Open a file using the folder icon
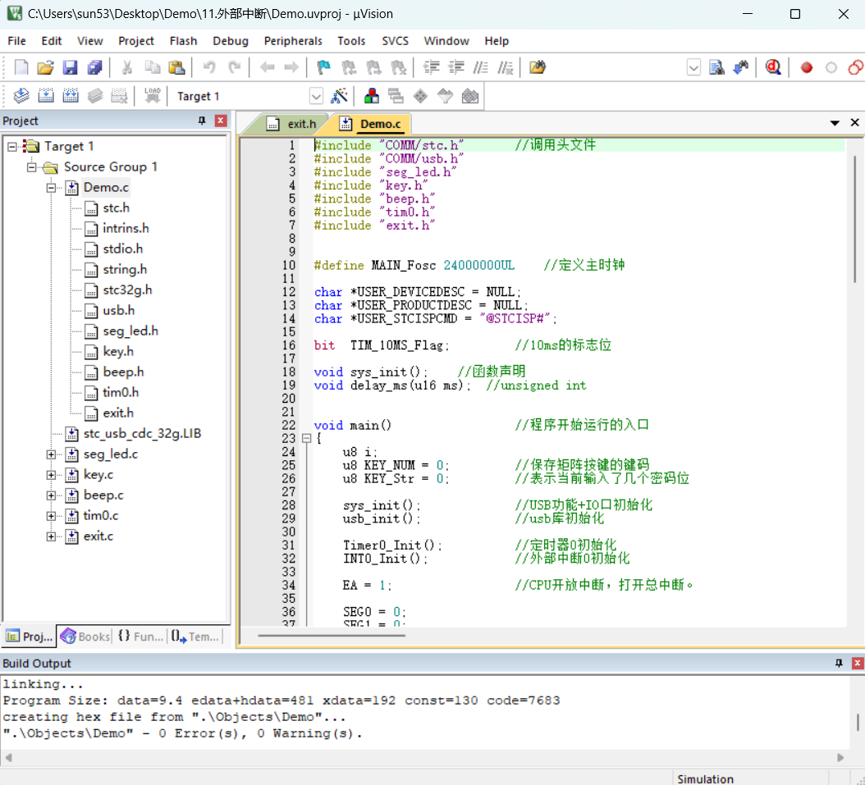 click(x=45, y=67)
